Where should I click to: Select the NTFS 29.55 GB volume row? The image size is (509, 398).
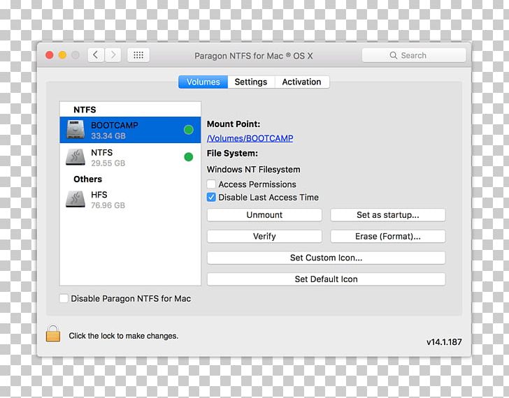(130, 157)
